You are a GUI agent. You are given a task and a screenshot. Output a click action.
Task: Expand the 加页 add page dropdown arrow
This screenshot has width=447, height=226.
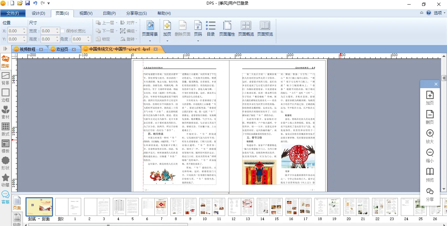167,41
